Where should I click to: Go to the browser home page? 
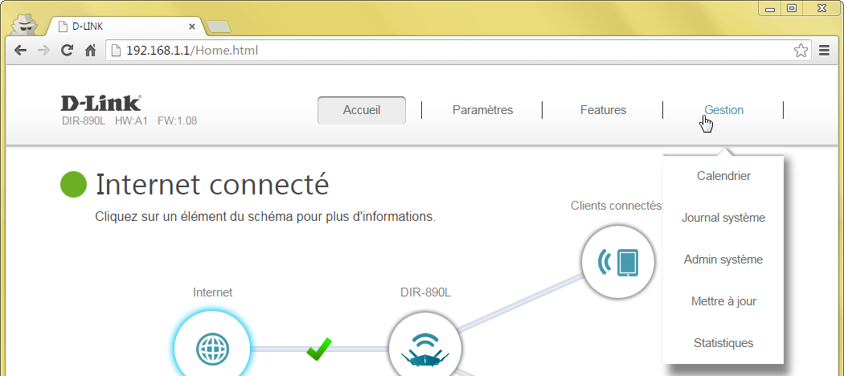(91, 51)
